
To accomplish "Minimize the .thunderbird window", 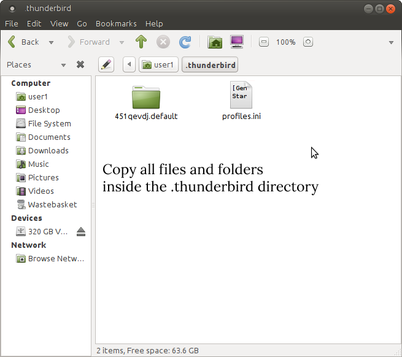I will (x=368, y=9).
